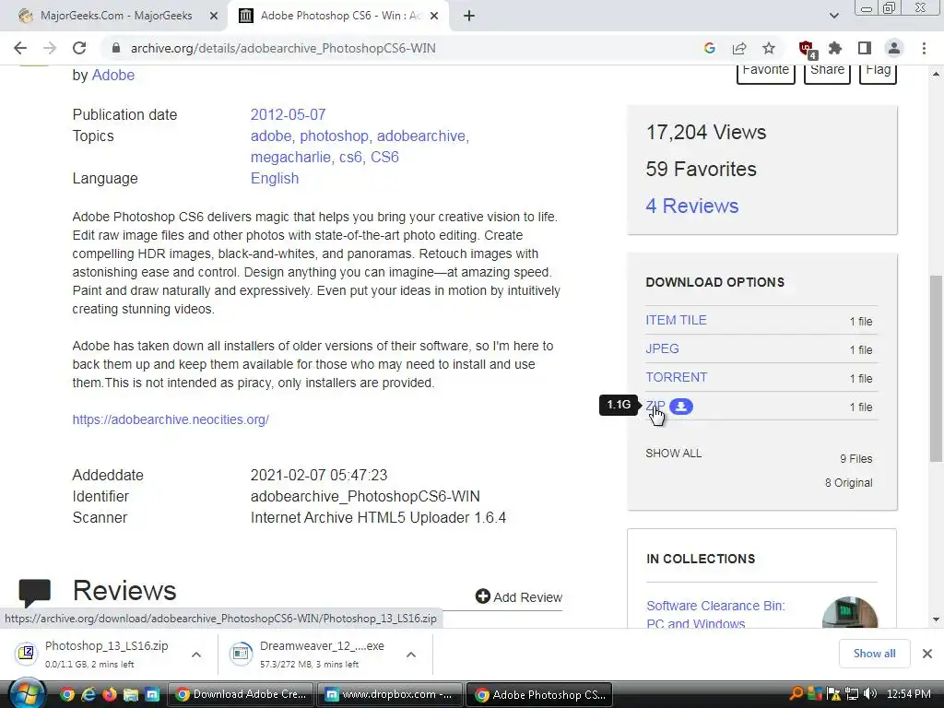
Task: Click the Flag button
Action: [878, 72]
